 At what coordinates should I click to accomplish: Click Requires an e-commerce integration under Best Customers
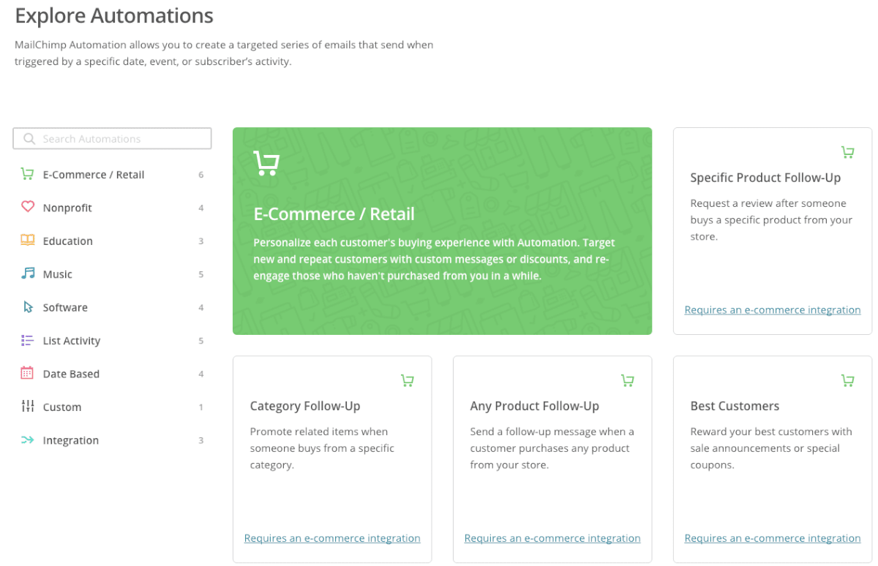[x=772, y=537]
